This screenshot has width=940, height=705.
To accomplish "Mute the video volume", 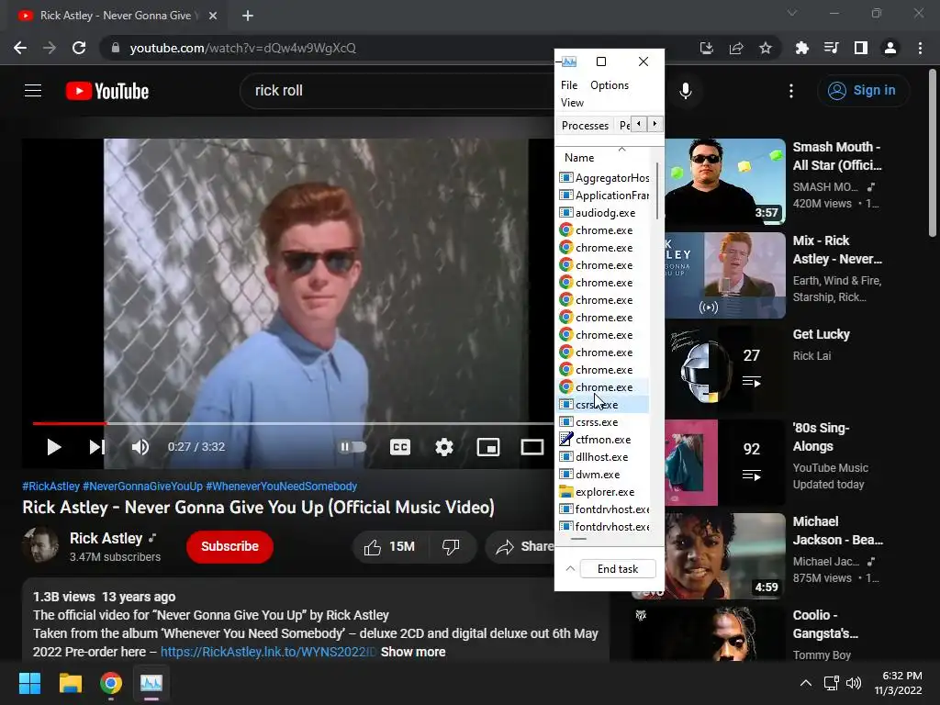I will click(140, 447).
